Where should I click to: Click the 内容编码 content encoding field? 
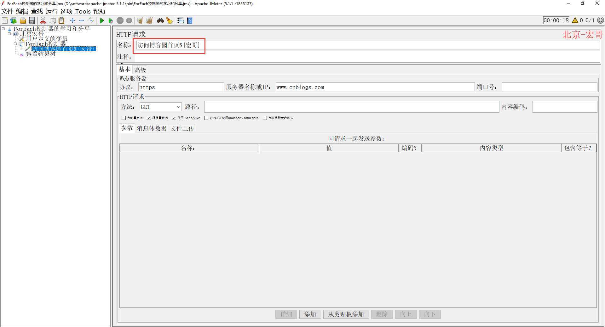tap(565, 107)
